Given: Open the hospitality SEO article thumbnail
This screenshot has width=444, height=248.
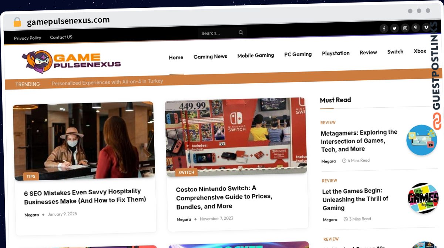Looking at the screenshot, I should click(x=84, y=141).
